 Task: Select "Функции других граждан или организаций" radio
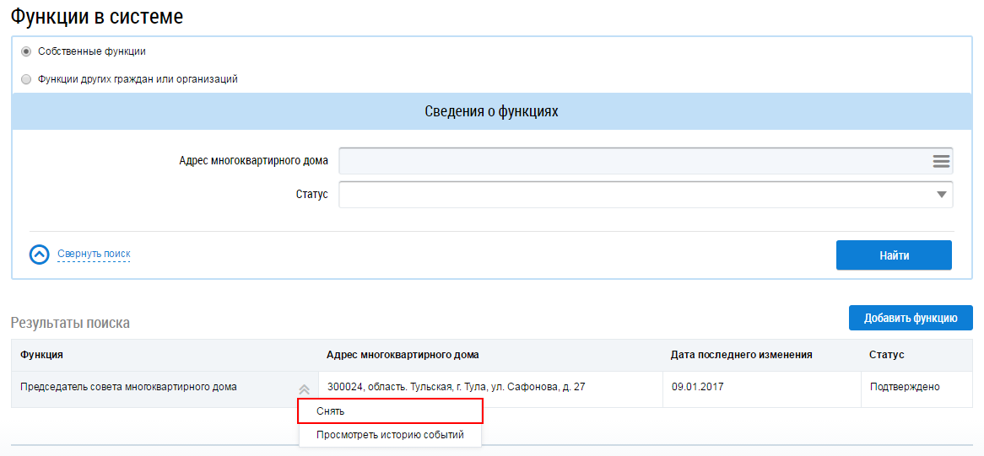[x=26, y=79]
